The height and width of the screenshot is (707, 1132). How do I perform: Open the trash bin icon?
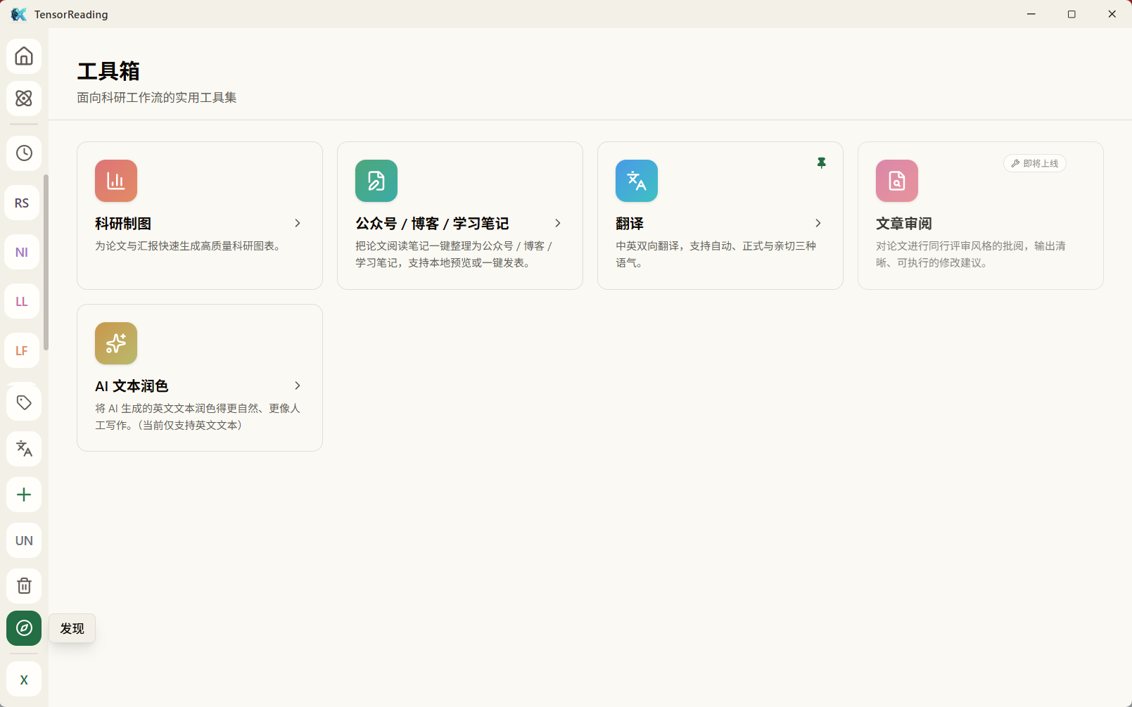(24, 586)
